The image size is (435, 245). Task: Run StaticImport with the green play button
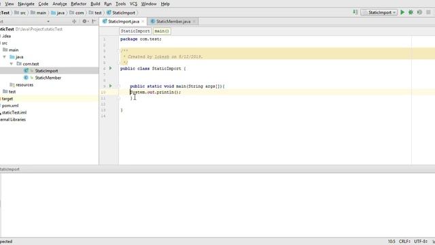402,12
